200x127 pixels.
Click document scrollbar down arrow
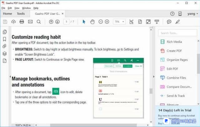151,122
